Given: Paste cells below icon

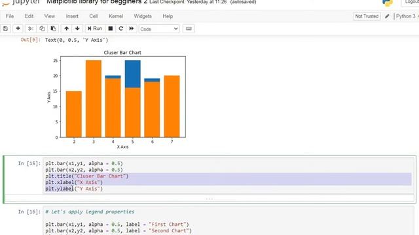Looking at the screenshot, I should click(x=53, y=29).
